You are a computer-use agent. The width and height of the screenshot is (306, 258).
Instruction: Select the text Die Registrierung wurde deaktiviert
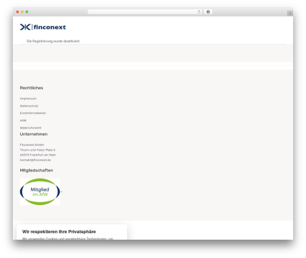click(53, 41)
